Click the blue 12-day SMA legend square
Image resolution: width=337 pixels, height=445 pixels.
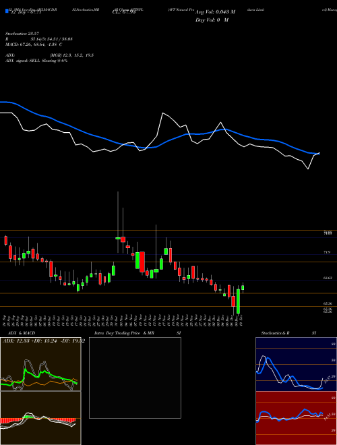point(7,11)
